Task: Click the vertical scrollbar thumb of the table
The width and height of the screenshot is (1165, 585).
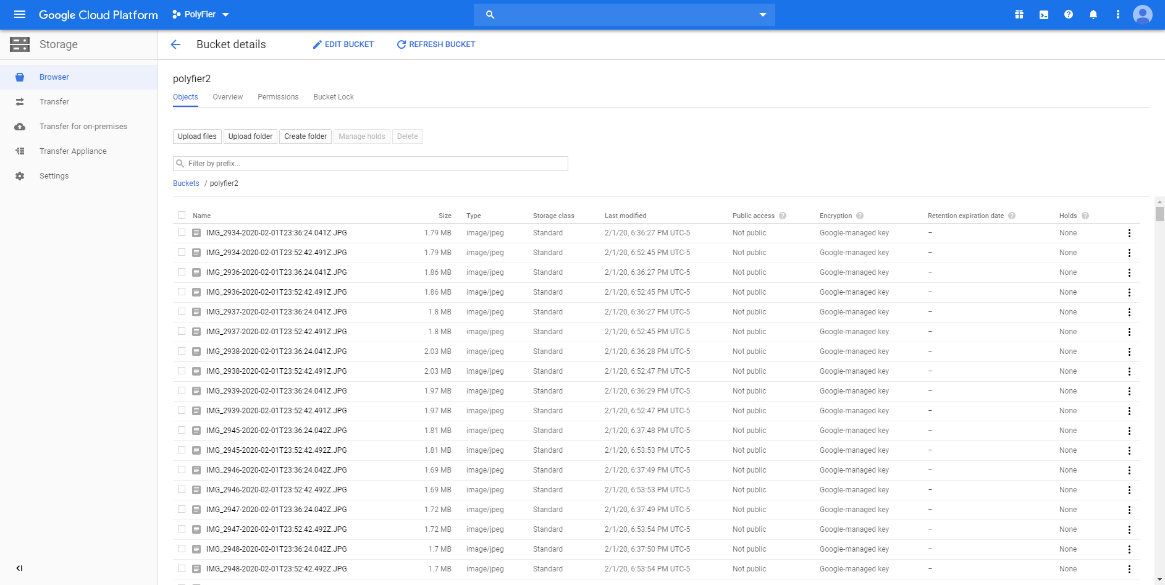Action: (1159, 214)
